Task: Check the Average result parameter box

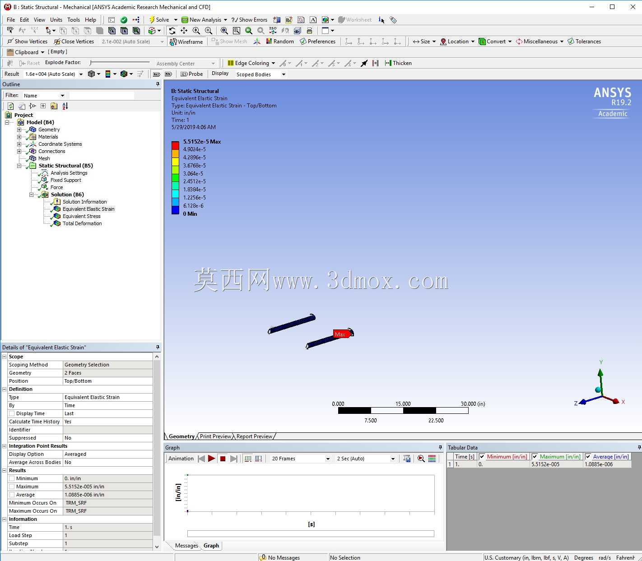Action: (12, 495)
